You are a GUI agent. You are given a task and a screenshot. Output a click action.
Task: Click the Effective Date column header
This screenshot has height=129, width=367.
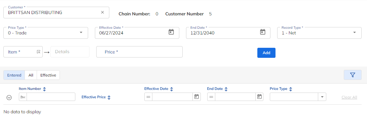pyautogui.click(x=156, y=89)
